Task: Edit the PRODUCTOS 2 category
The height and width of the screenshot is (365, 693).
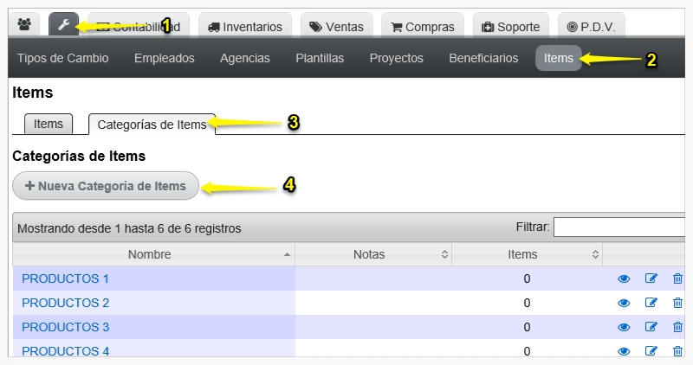Action: (651, 303)
